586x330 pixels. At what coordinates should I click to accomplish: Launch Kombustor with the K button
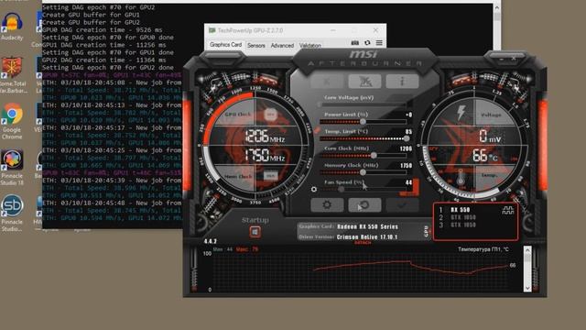coord(327,82)
